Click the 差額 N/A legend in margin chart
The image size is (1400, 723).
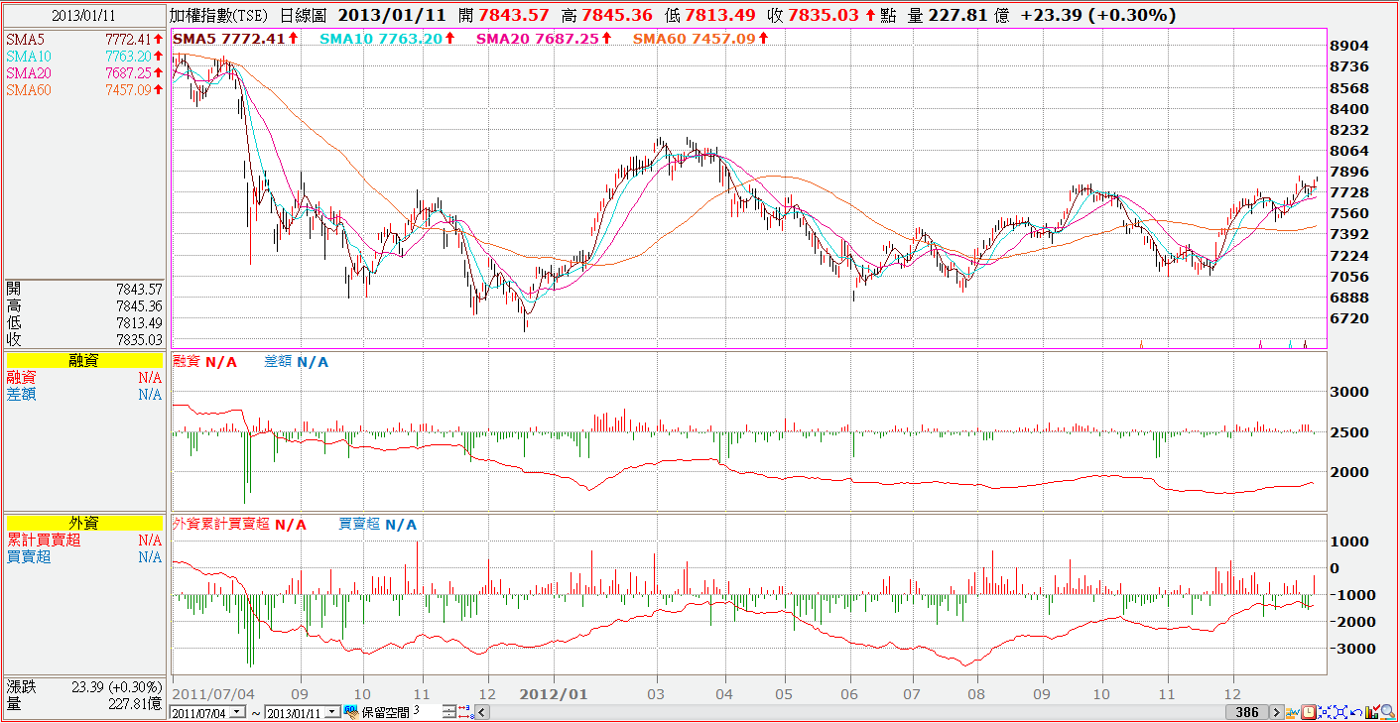pos(296,362)
